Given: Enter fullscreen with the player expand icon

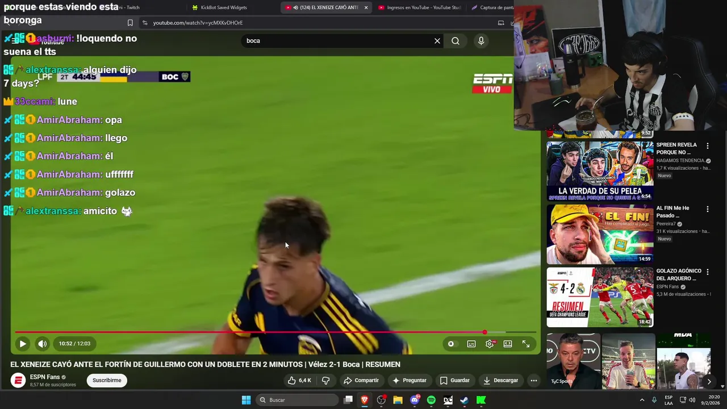Looking at the screenshot, I should click(x=526, y=344).
